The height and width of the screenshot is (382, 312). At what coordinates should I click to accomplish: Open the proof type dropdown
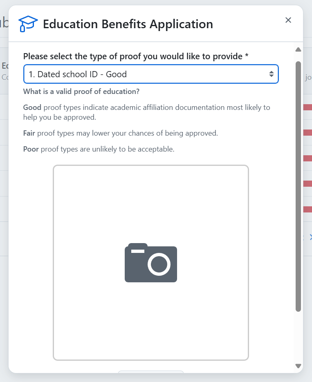[150, 74]
